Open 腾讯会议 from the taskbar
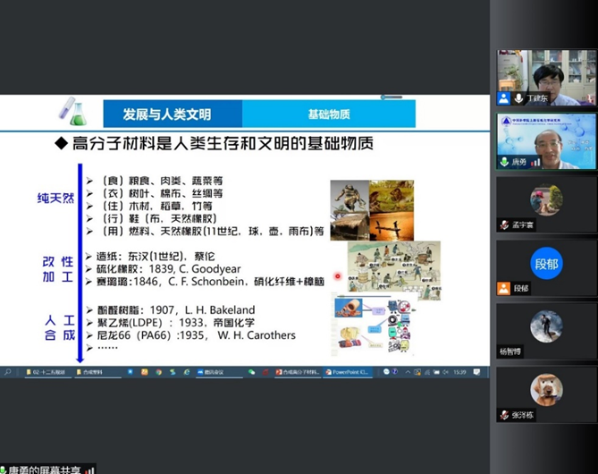This screenshot has width=598, height=474. pos(213,372)
